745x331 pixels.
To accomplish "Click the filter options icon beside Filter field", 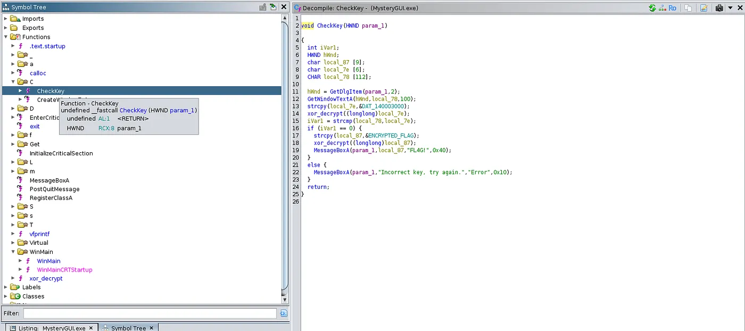I will coord(284,313).
